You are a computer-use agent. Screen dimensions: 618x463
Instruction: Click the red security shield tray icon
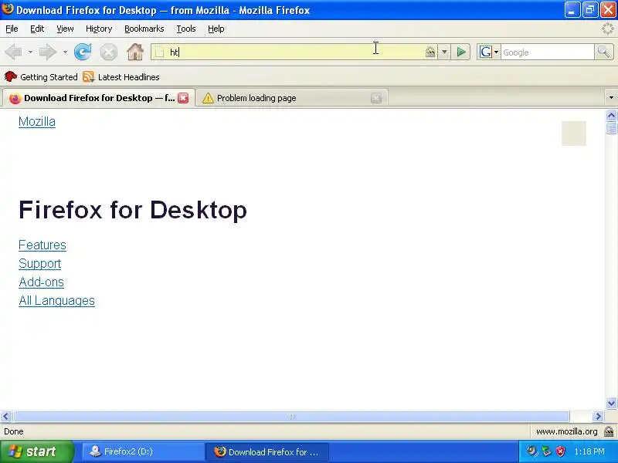(x=560, y=451)
